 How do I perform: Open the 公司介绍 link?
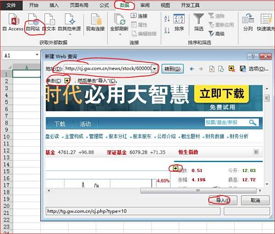(166, 136)
